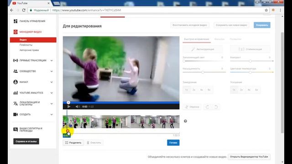Open Авторские права in the sidebar
This screenshot has height=164, width=292.
point(29,50)
